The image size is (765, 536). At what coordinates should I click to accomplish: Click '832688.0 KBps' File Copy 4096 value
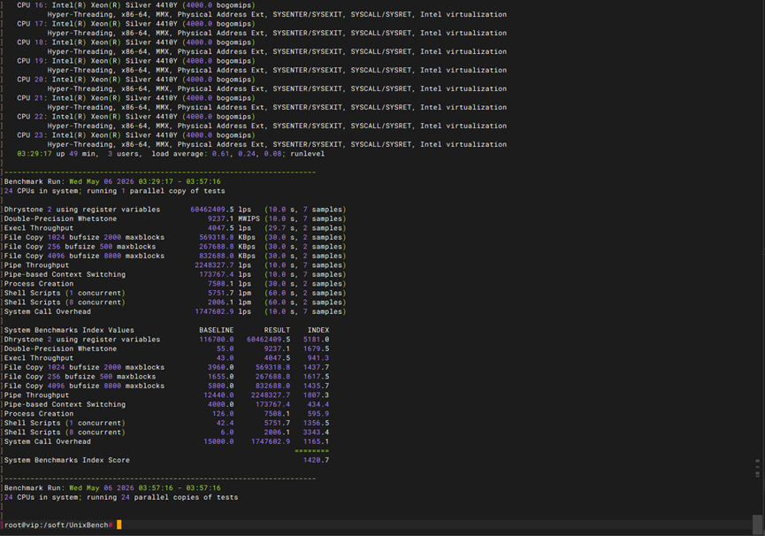227,256
